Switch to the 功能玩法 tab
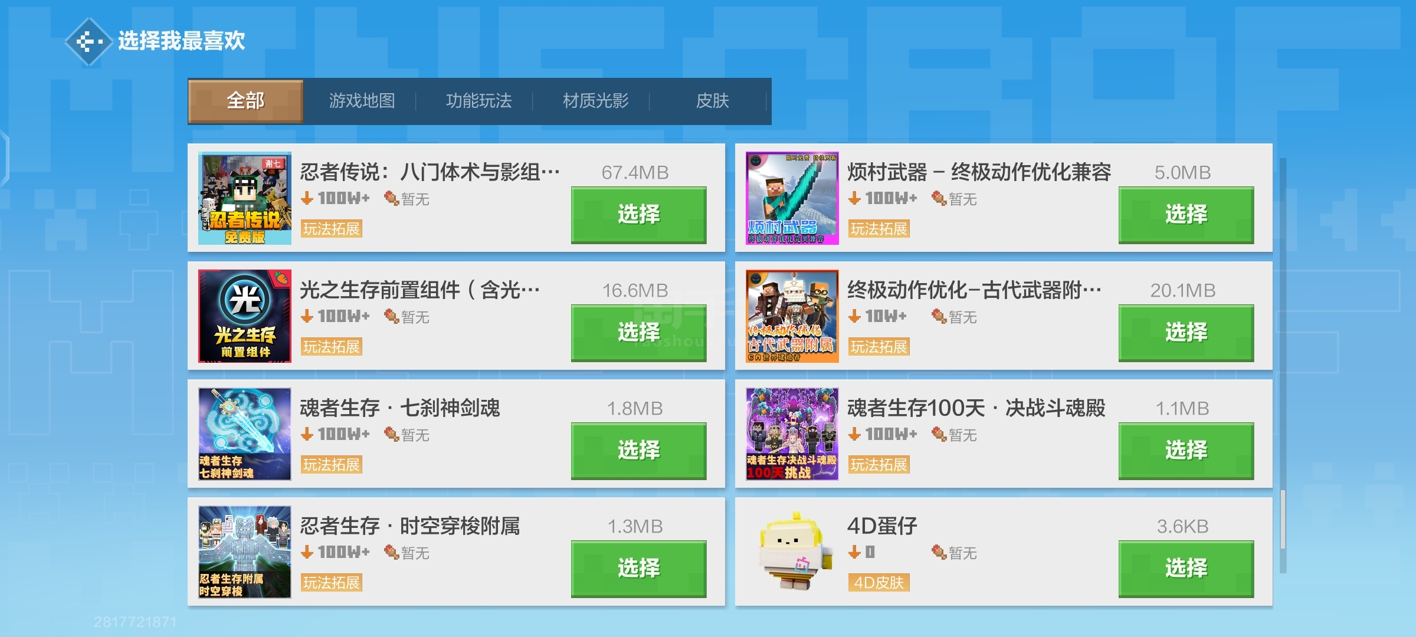Screen dimensions: 1416x637 pyautogui.click(x=478, y=101)
